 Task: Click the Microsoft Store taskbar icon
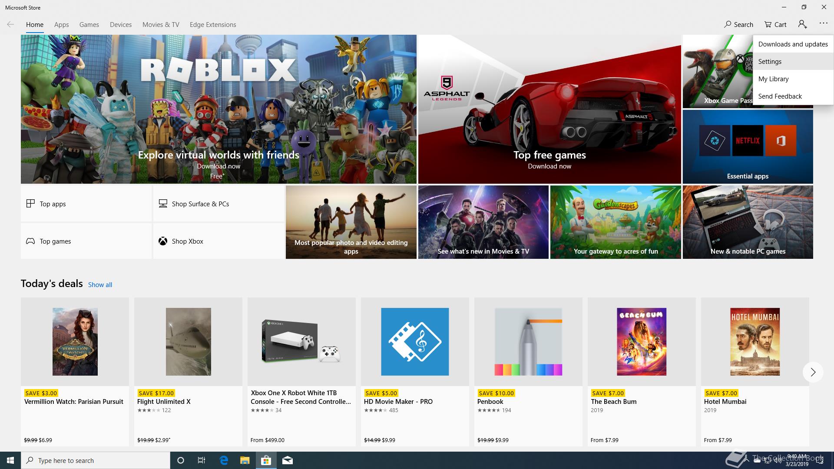coord(266,460)
